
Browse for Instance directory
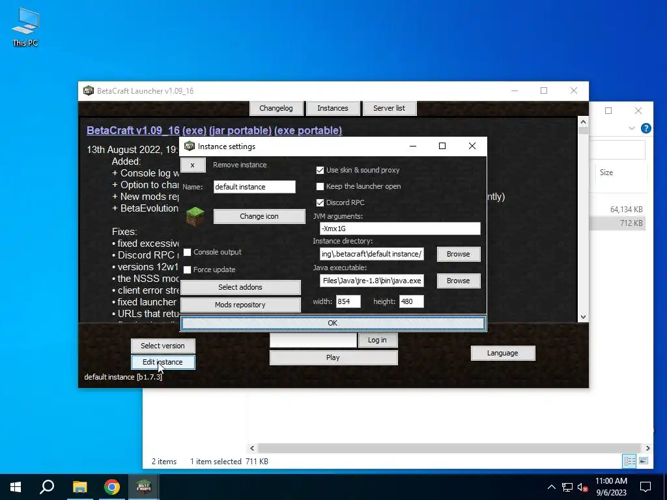pos(458,254)
